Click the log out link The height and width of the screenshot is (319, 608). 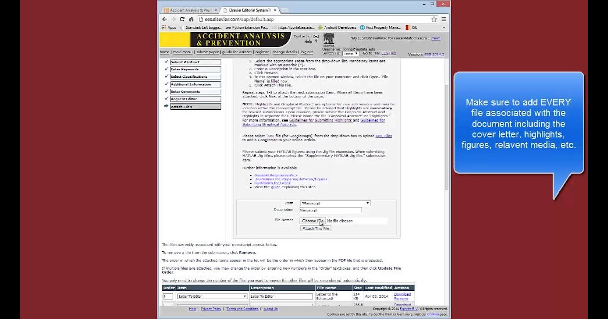[307, 52]
